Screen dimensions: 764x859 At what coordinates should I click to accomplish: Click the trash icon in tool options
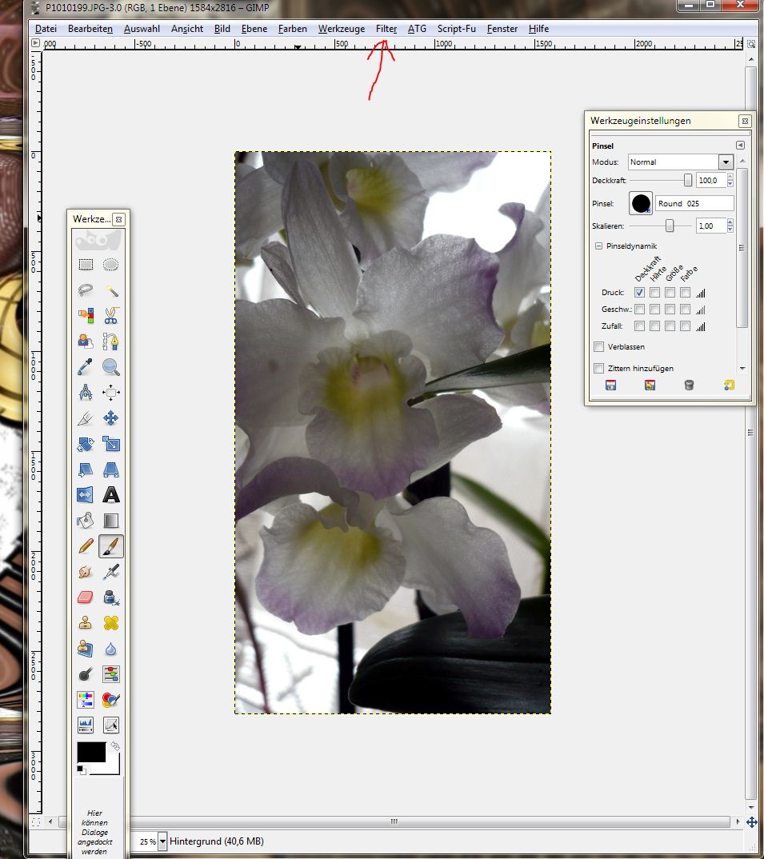coord(689,386)
